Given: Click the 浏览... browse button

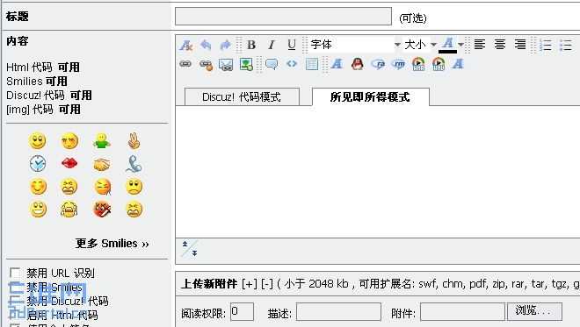Looking at the screenshot, I should [x=534, y=312].
